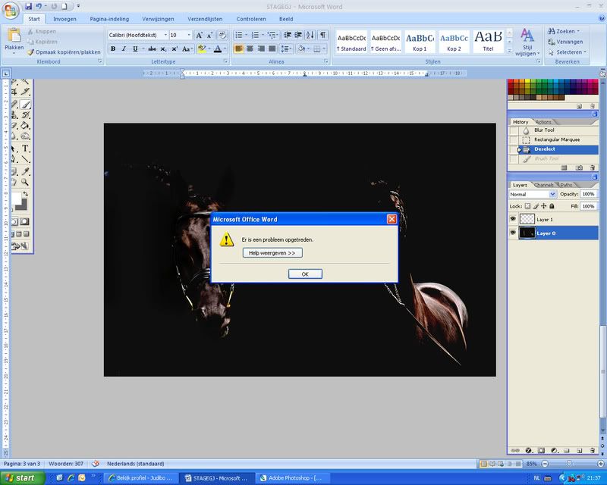Open the font size dropdown
Viewport: 607px width, 485px height.
(189, 35)
